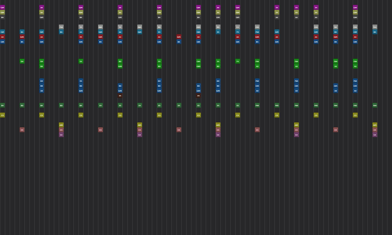This screenshot has height=235, width=392.
Task: Select the magenta A4 note with yellow A4 below
Action: click(x=42, y=7)
